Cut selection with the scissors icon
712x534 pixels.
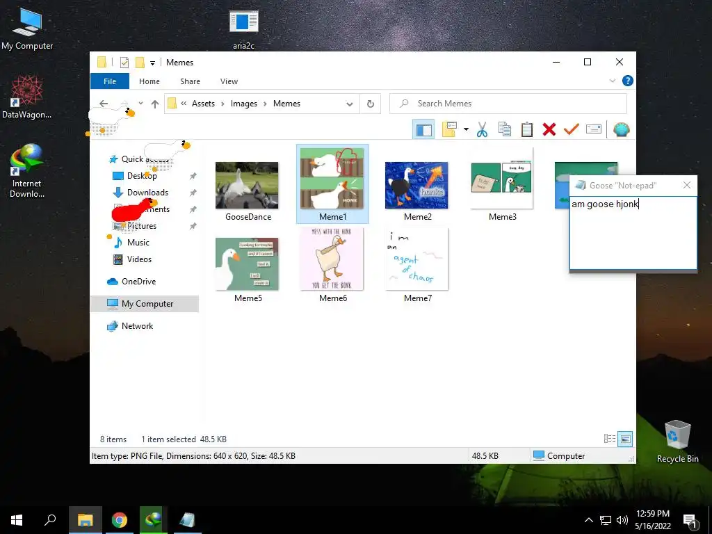coord(482,129)
